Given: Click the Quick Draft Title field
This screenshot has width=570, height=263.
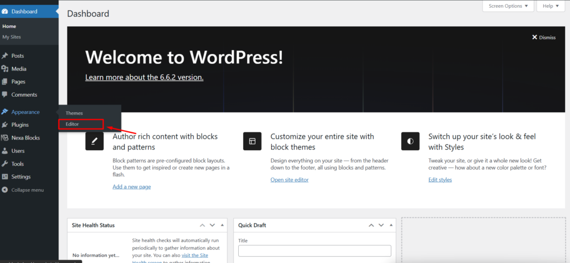Looking at the screenshot, I should pos(315,251).
